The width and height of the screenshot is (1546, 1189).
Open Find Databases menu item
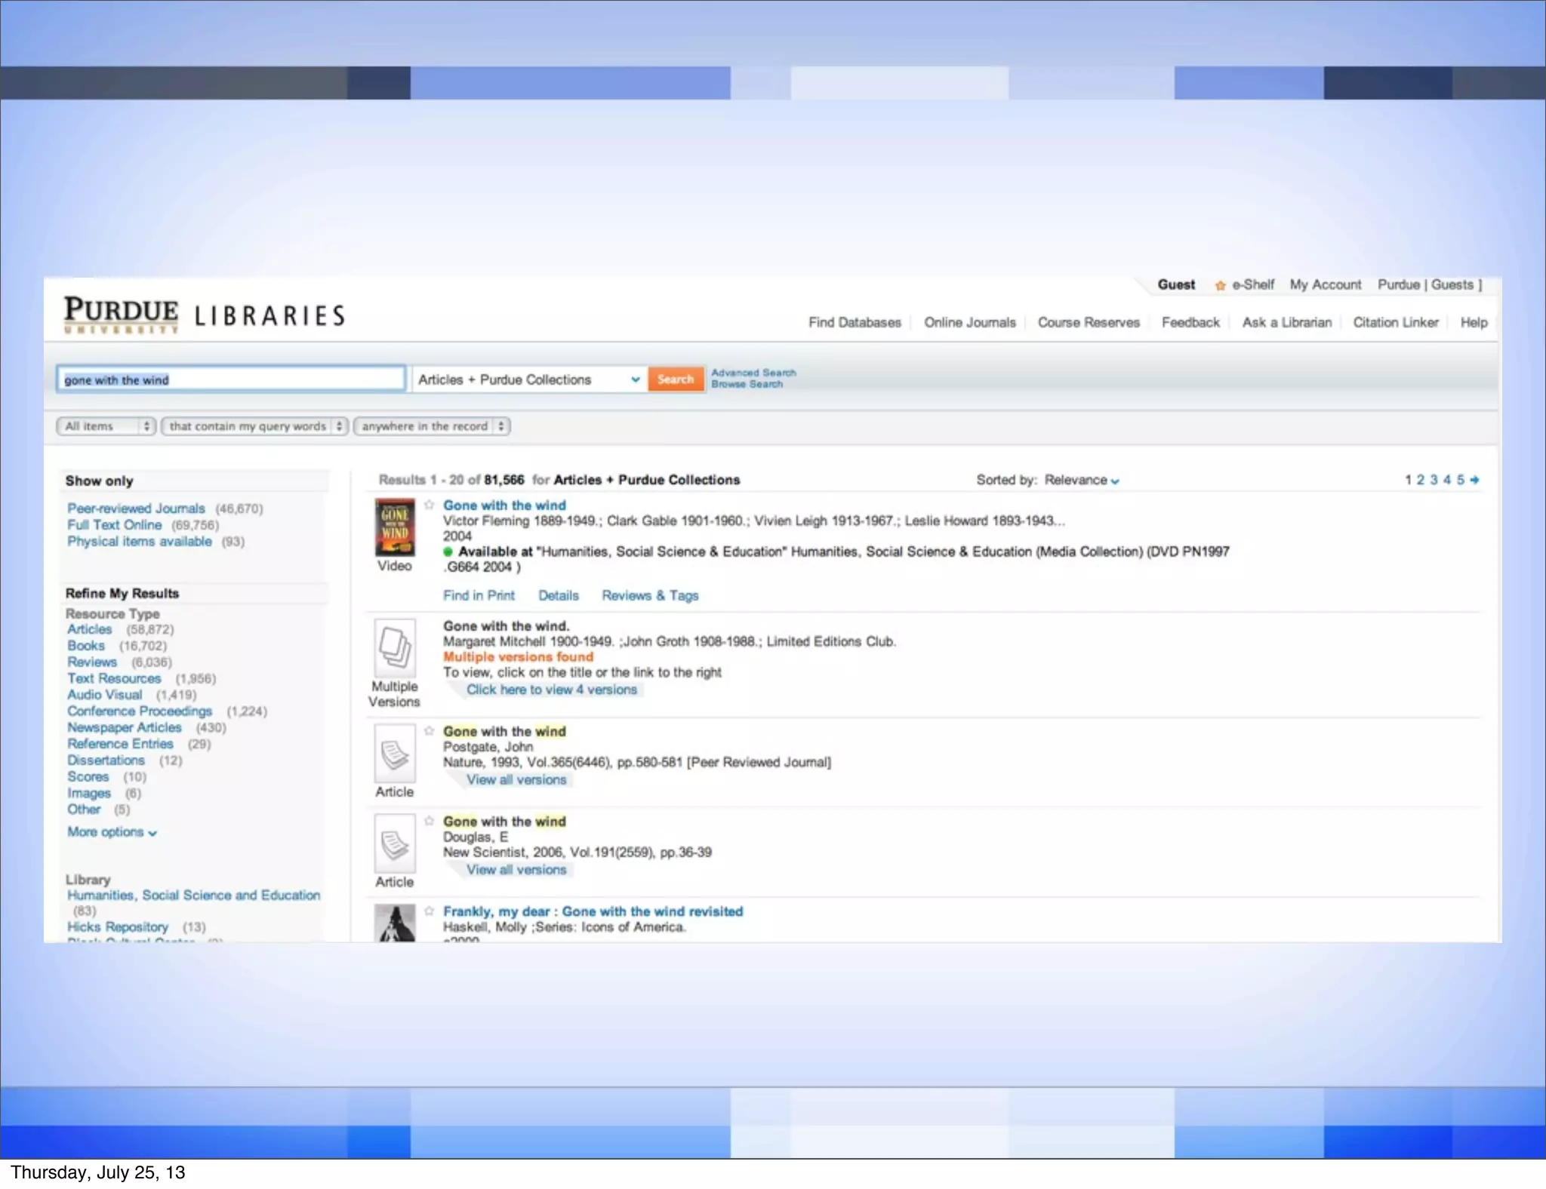pos(855,322)
